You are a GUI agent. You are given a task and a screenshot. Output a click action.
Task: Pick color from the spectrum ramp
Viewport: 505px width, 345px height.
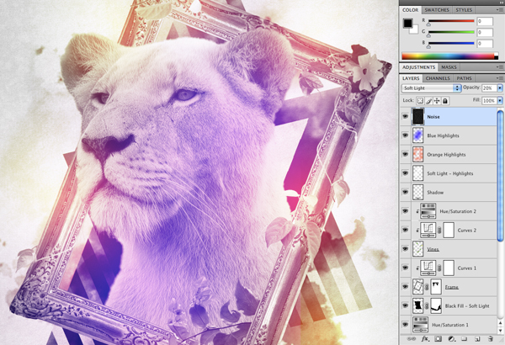449,56
